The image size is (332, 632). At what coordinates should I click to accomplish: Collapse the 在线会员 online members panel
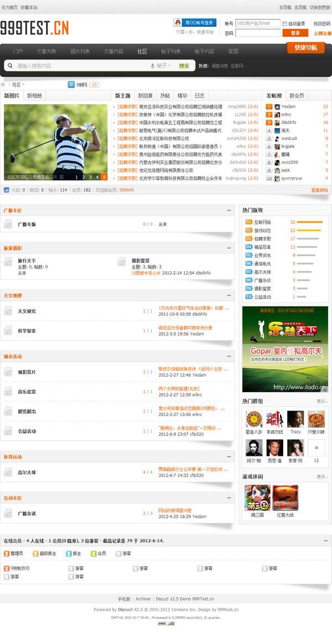(326, 541)
